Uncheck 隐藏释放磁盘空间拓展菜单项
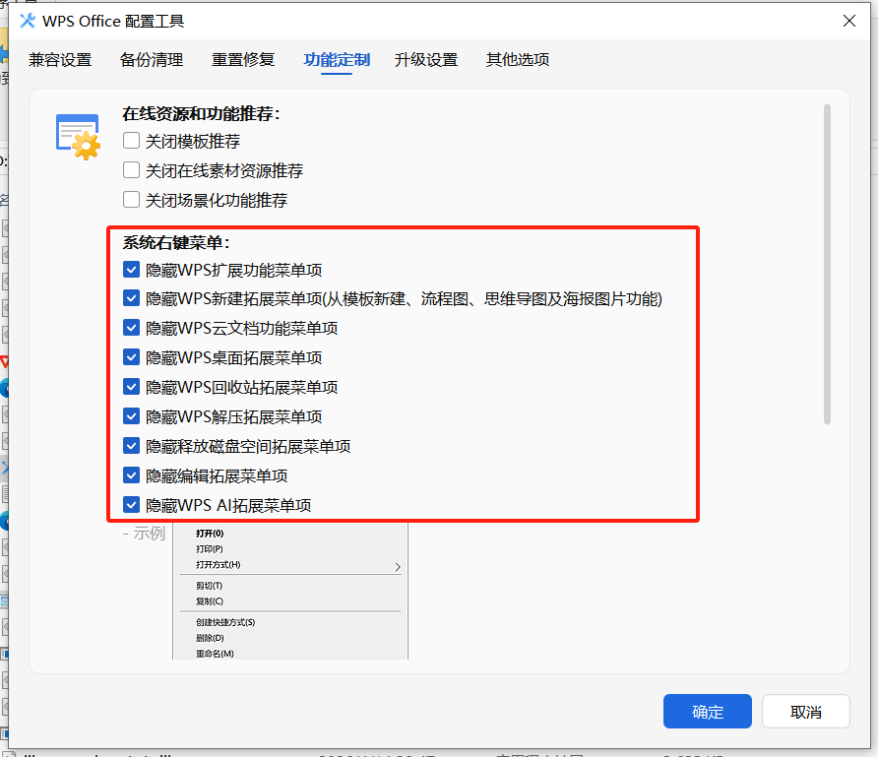The image size is (878, 757). 131,446
